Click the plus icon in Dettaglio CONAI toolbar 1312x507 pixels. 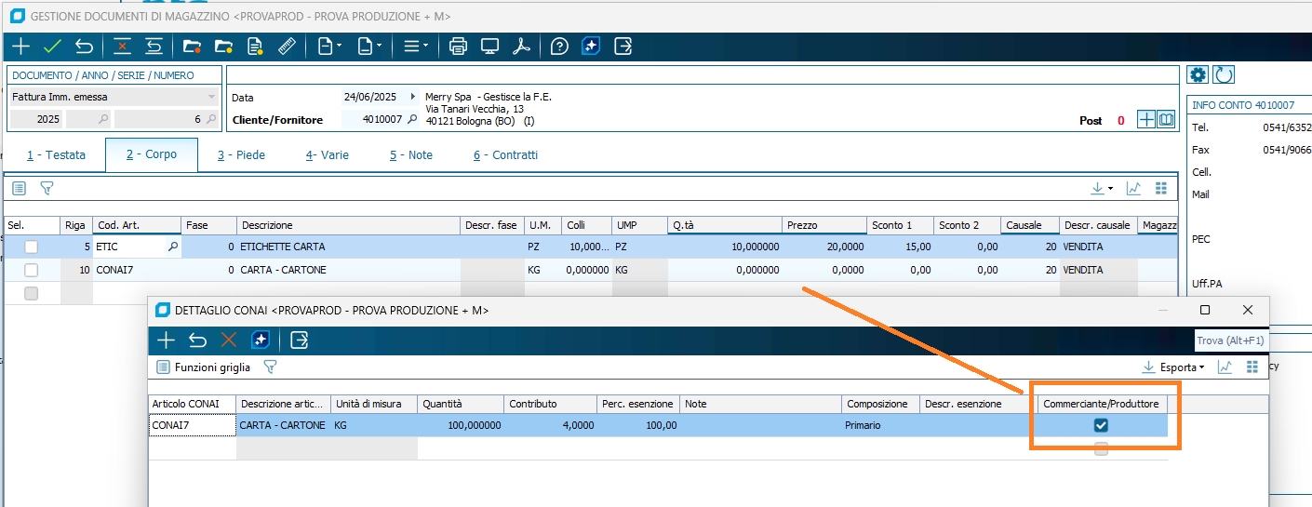166,340
